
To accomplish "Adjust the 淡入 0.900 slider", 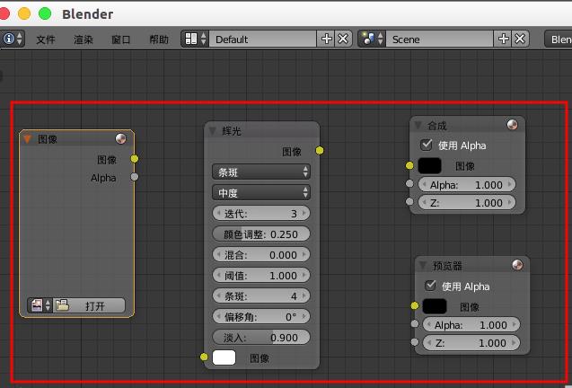I will click(x=261, y=338).
